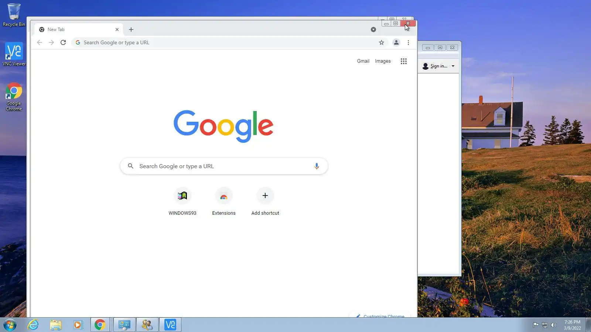
Task: Open File Explorer from the taskbar
Action: point(56,325)
